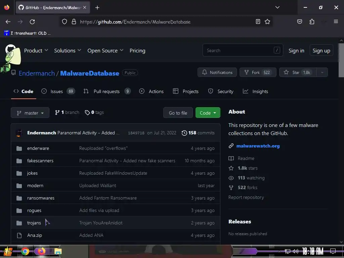Viewport: 344px width, 258px height.
Task: Click the Sign in link
Action: point(296,50)
